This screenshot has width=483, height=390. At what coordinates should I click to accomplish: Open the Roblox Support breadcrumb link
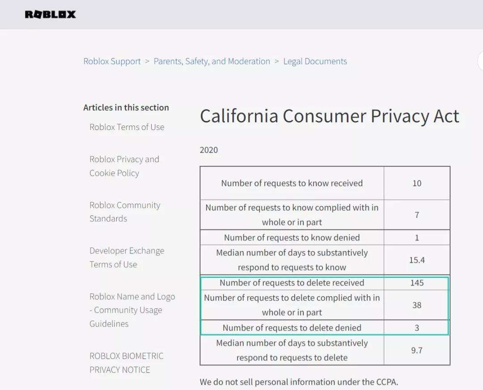pos(112,61)
